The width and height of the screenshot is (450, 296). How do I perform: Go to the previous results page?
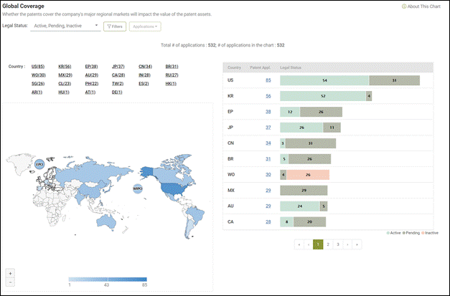[309, 244]
